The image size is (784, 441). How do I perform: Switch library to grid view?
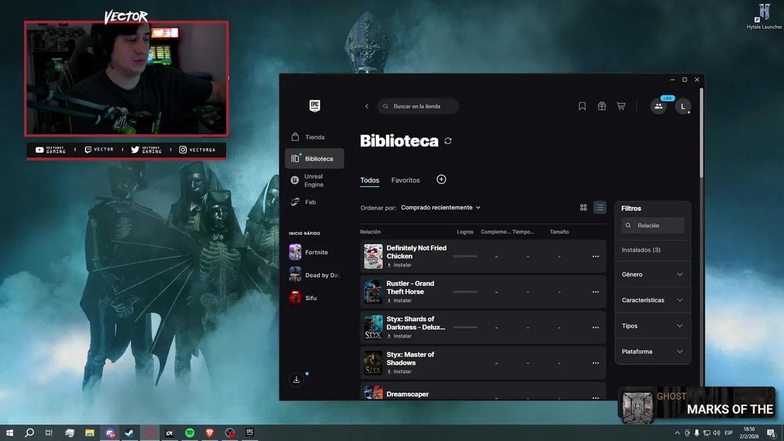tap(583, 208)
